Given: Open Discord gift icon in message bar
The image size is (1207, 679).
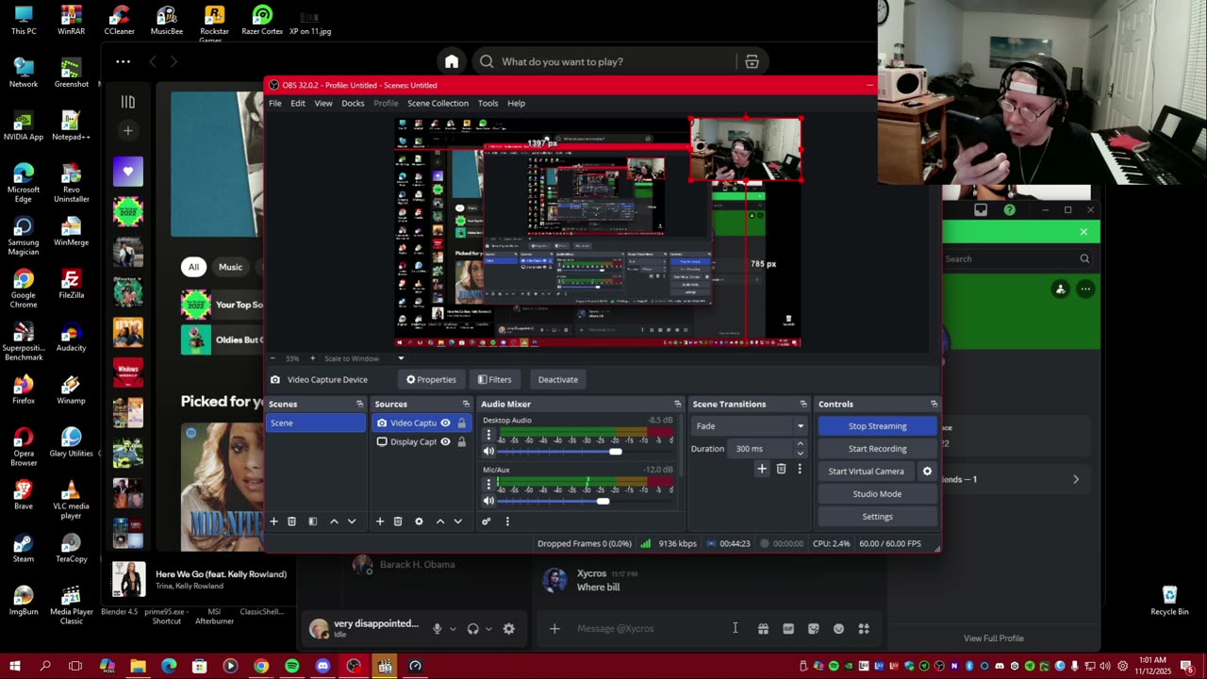Looking at the screenshot, I should pyautogui.click(x=763, y=629).
